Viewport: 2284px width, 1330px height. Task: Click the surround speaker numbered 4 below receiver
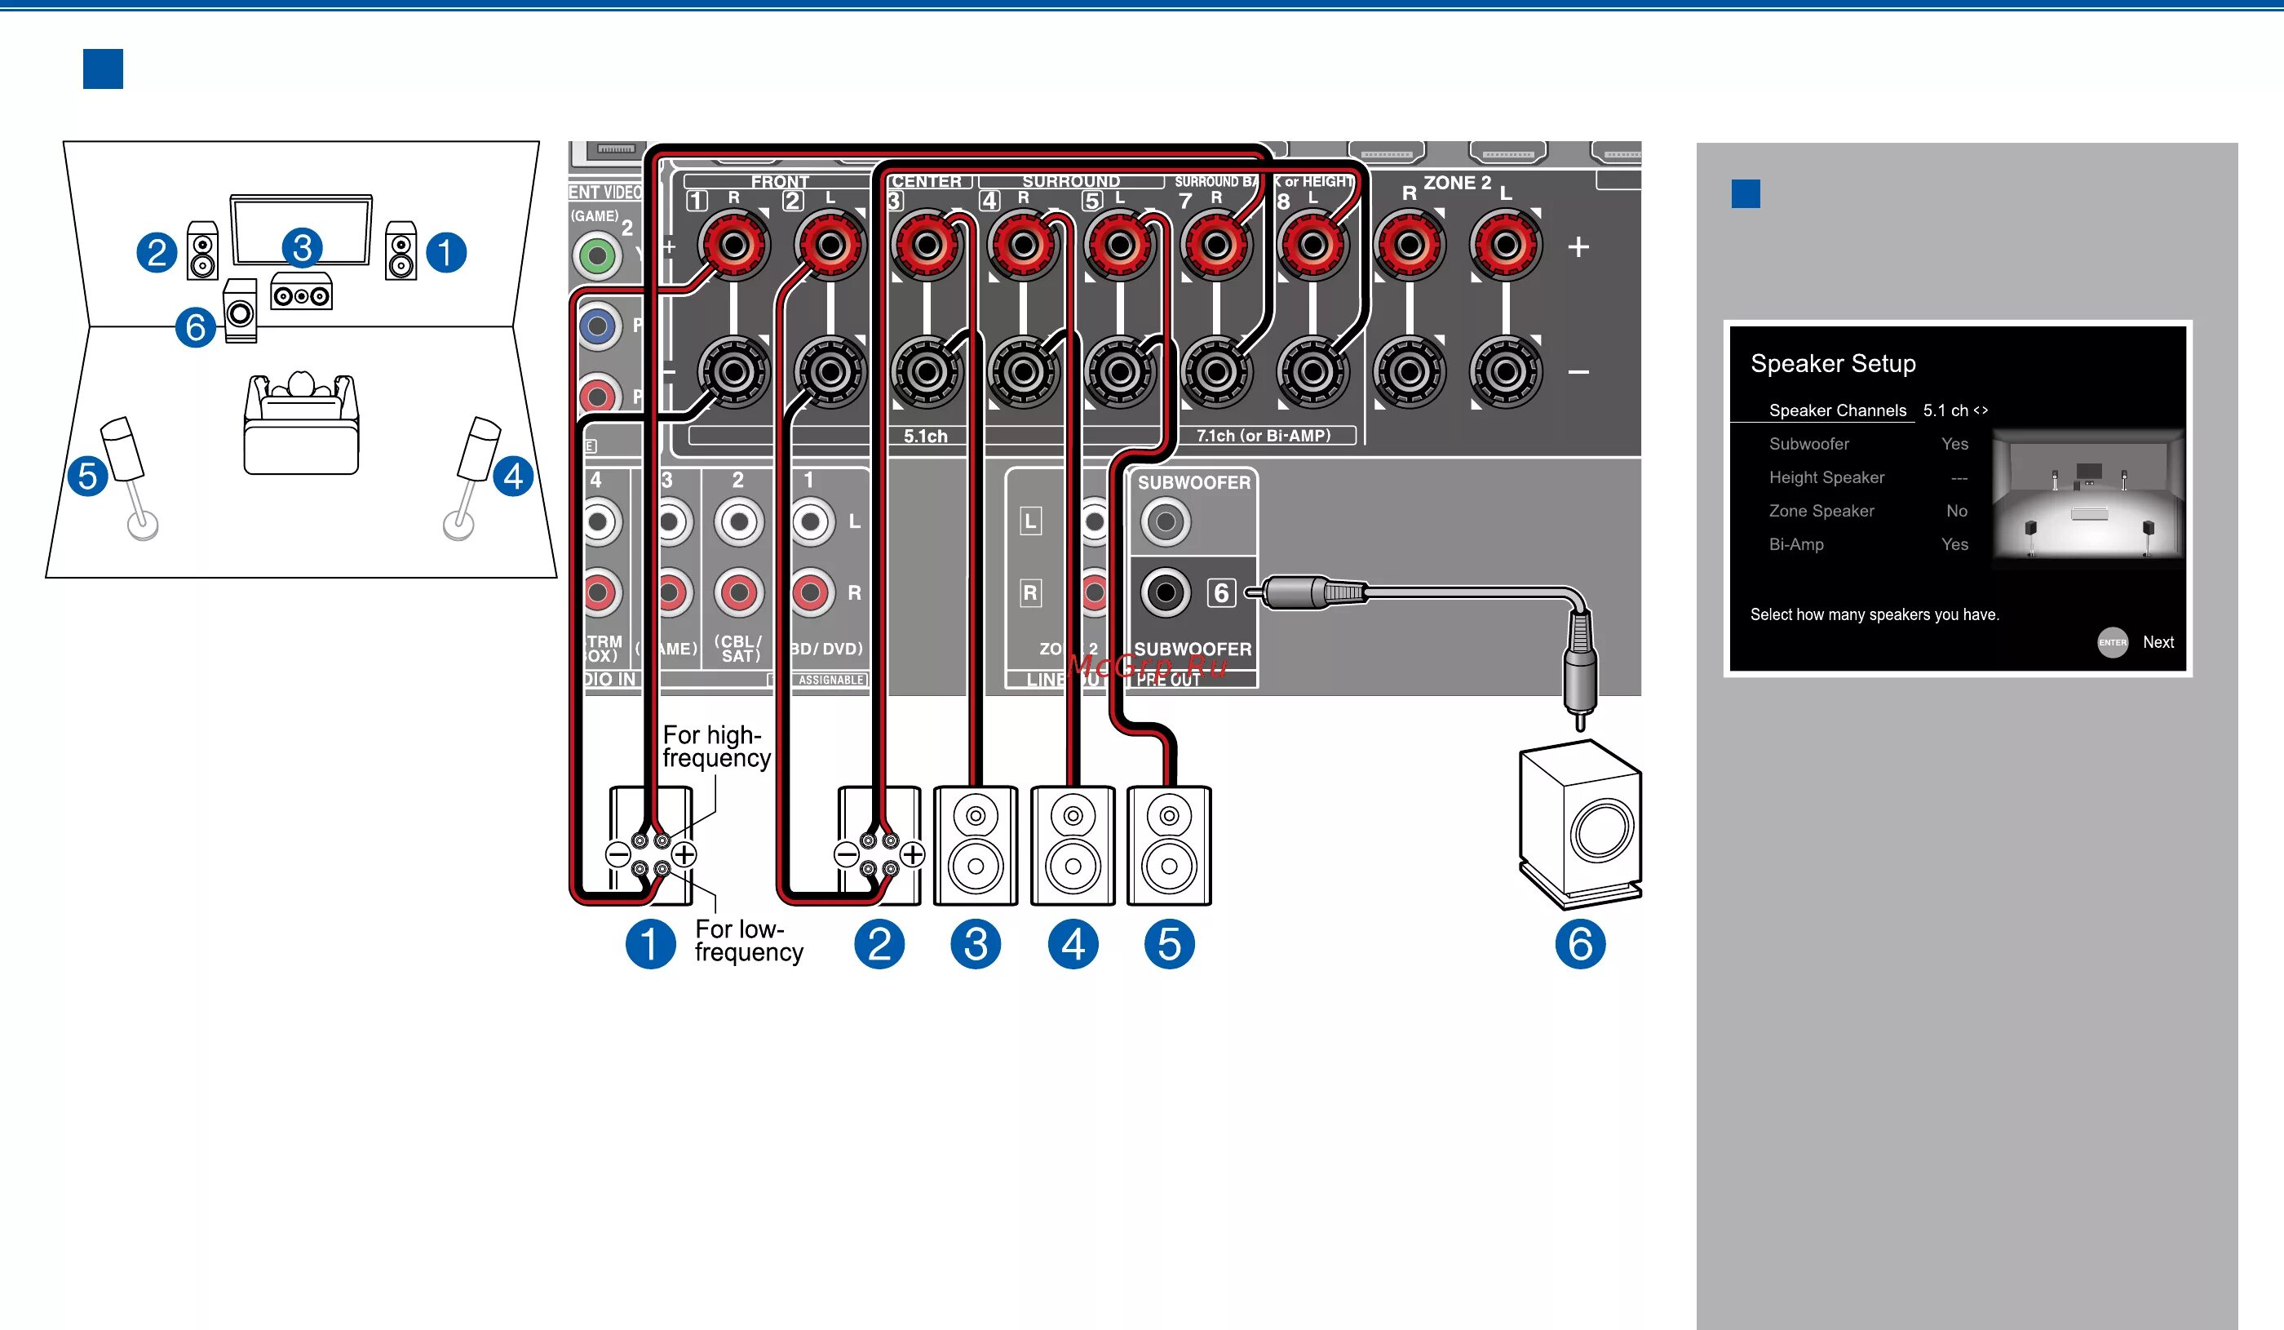click(1073, 845)
